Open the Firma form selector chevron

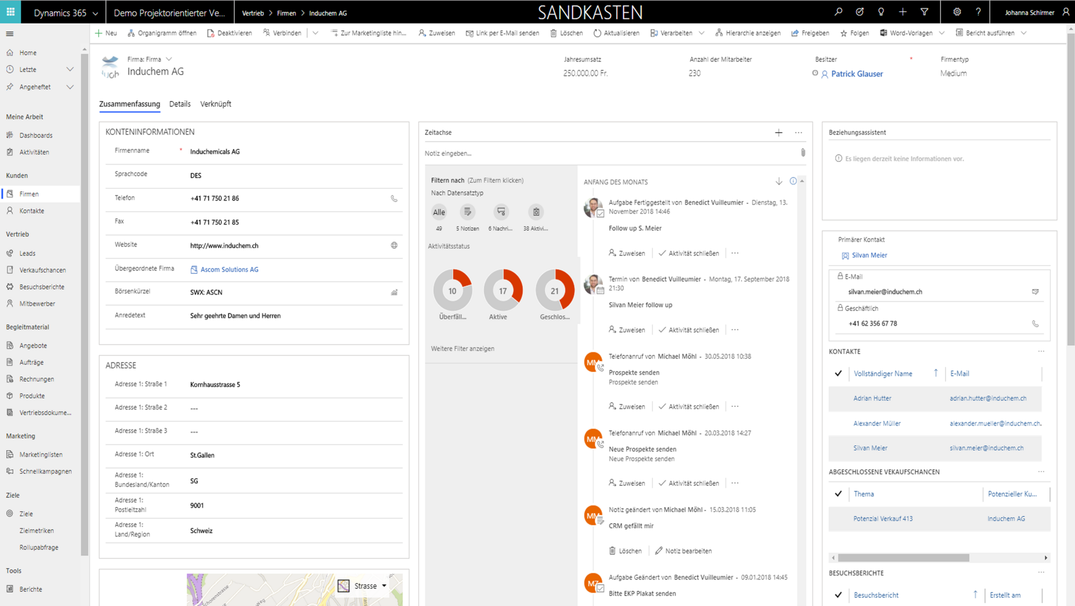point(169,59)
